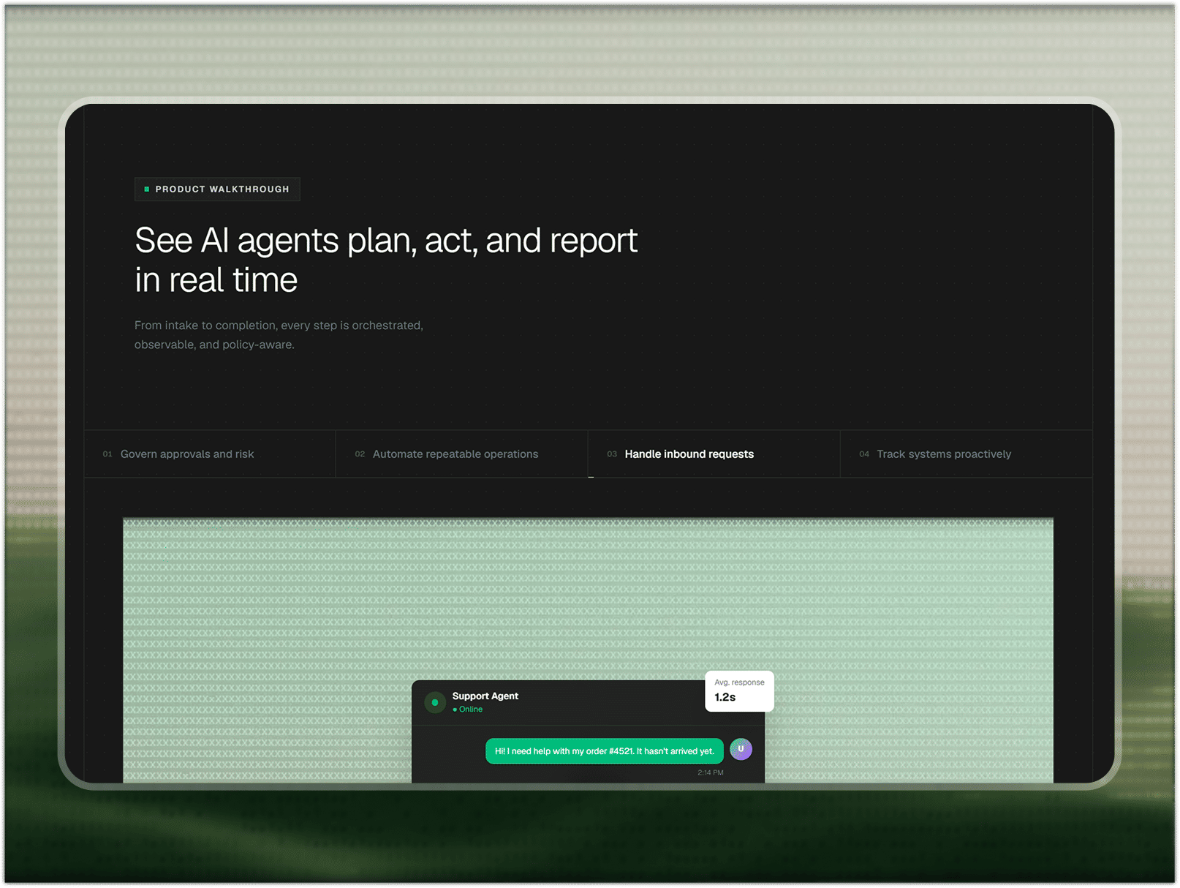Click the 01 step number label
This screenshot has width=1180, height=888.
point(107,454)
